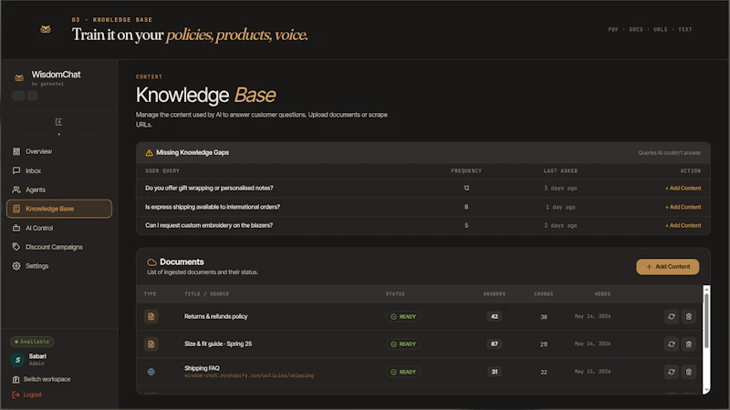Click the Returns & refunds policy document icon

[151, 316]
